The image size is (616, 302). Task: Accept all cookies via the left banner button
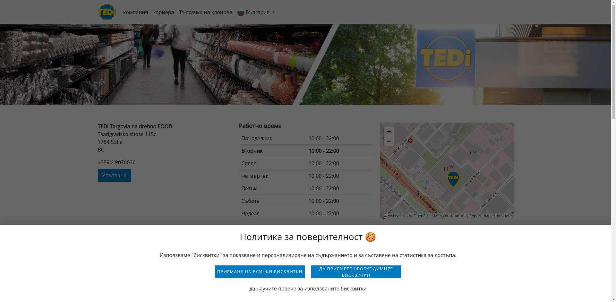260,272
